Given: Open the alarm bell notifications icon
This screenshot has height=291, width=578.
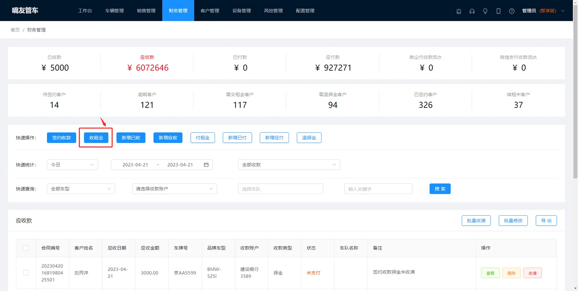Looking at the screenshot, I should pos(459,11).
